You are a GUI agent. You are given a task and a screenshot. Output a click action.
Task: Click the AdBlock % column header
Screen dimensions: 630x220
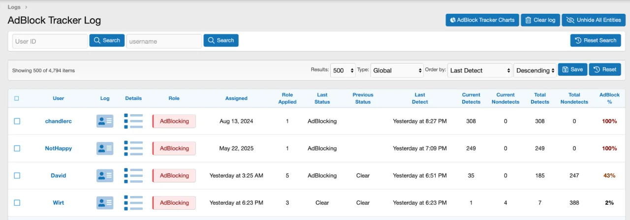pos(609,98)
